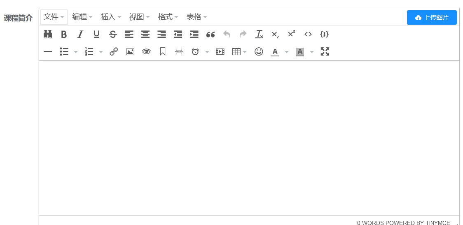
Task: Open the 表格 menu
Action: (x=196, y=17)
